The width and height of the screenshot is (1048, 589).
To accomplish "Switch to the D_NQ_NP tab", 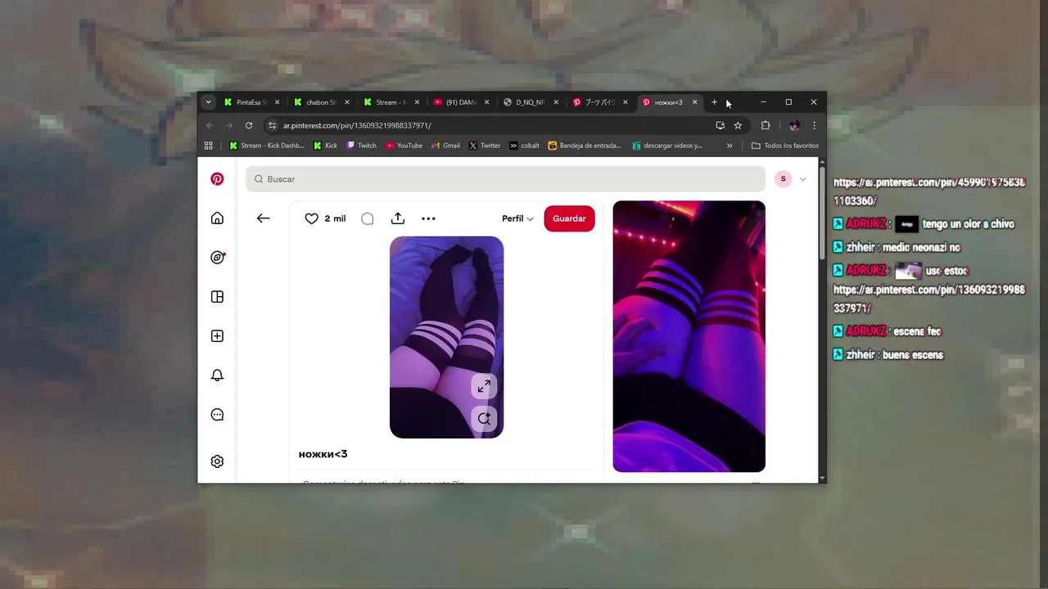I will coord(531,102).
